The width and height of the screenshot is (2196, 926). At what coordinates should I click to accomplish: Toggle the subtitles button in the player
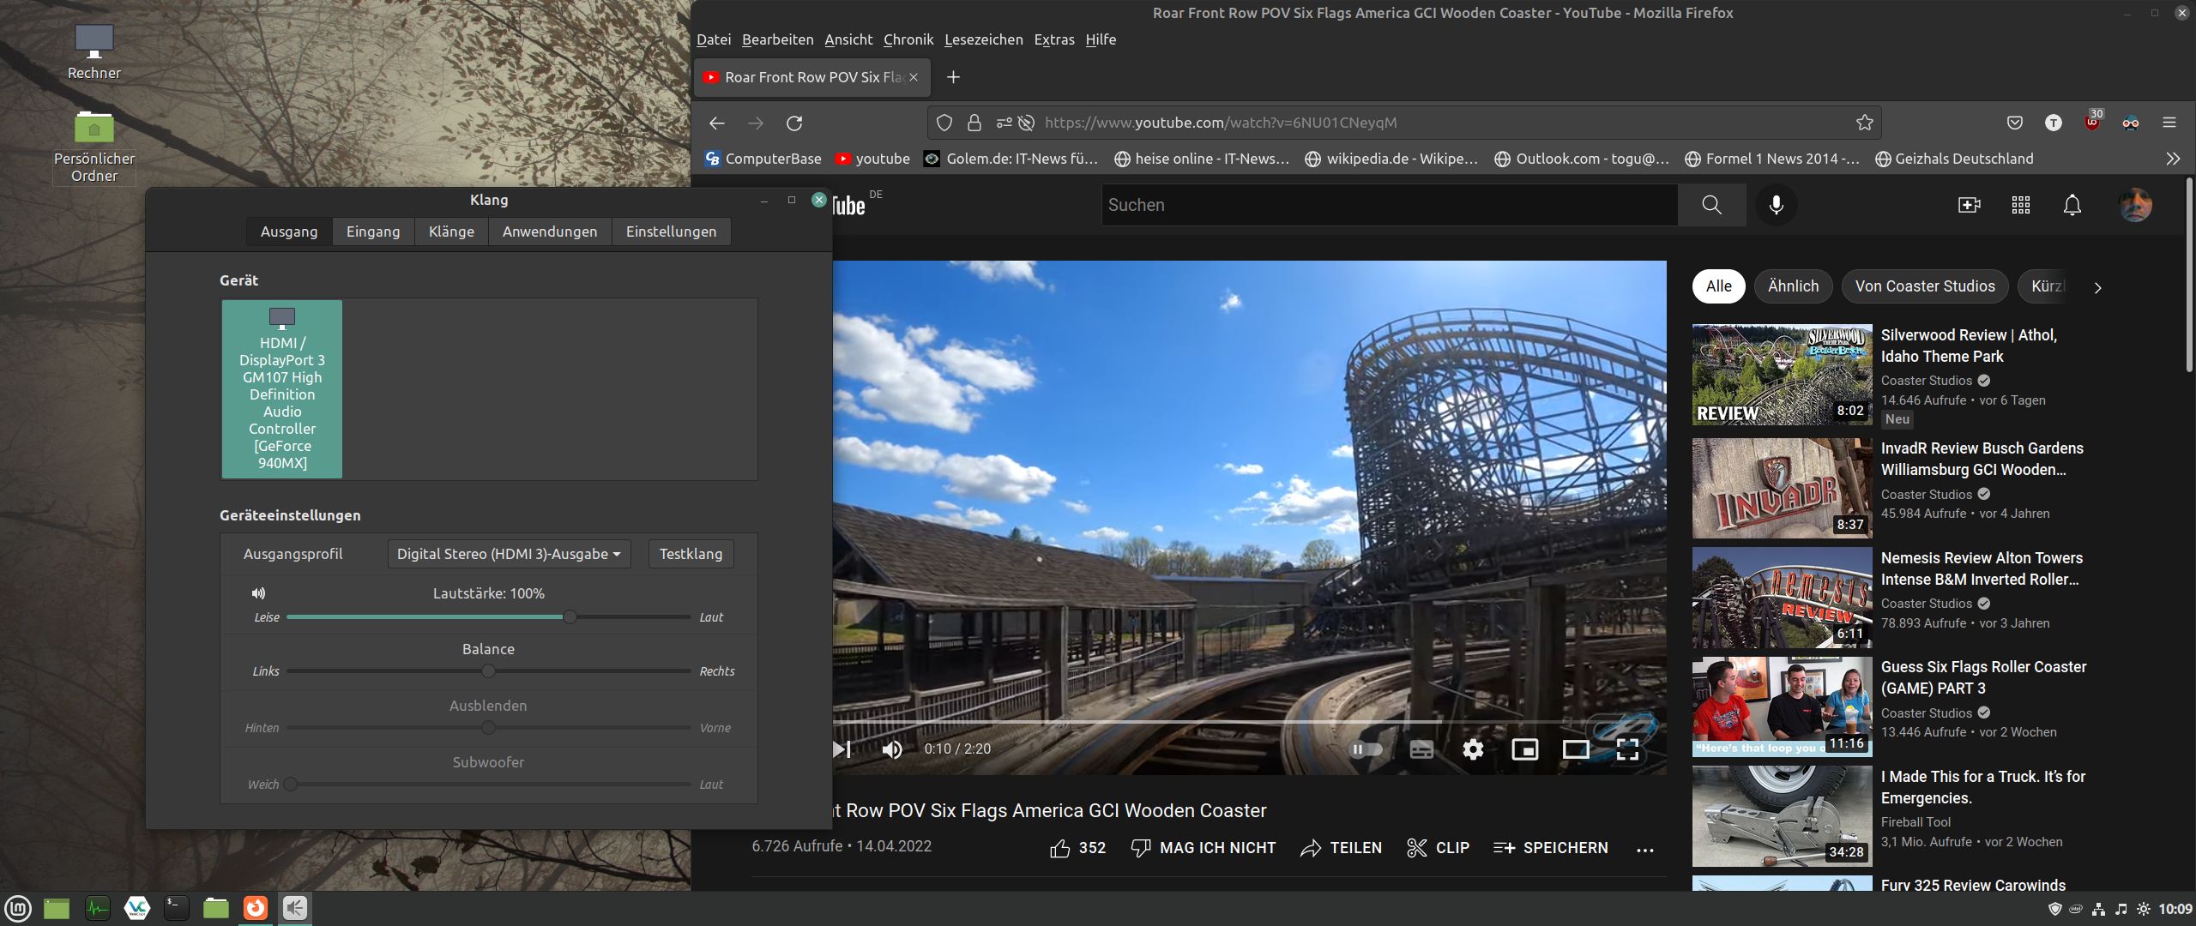(1421, 749)
